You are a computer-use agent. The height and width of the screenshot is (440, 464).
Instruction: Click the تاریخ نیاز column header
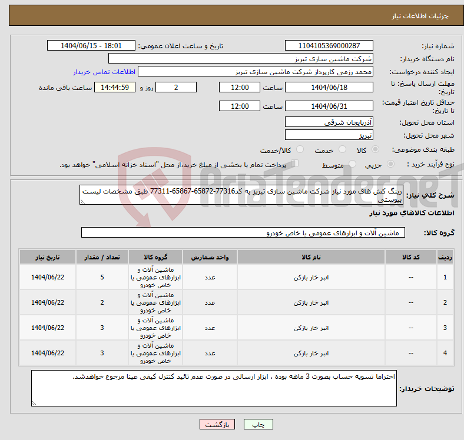pos(48,257)
